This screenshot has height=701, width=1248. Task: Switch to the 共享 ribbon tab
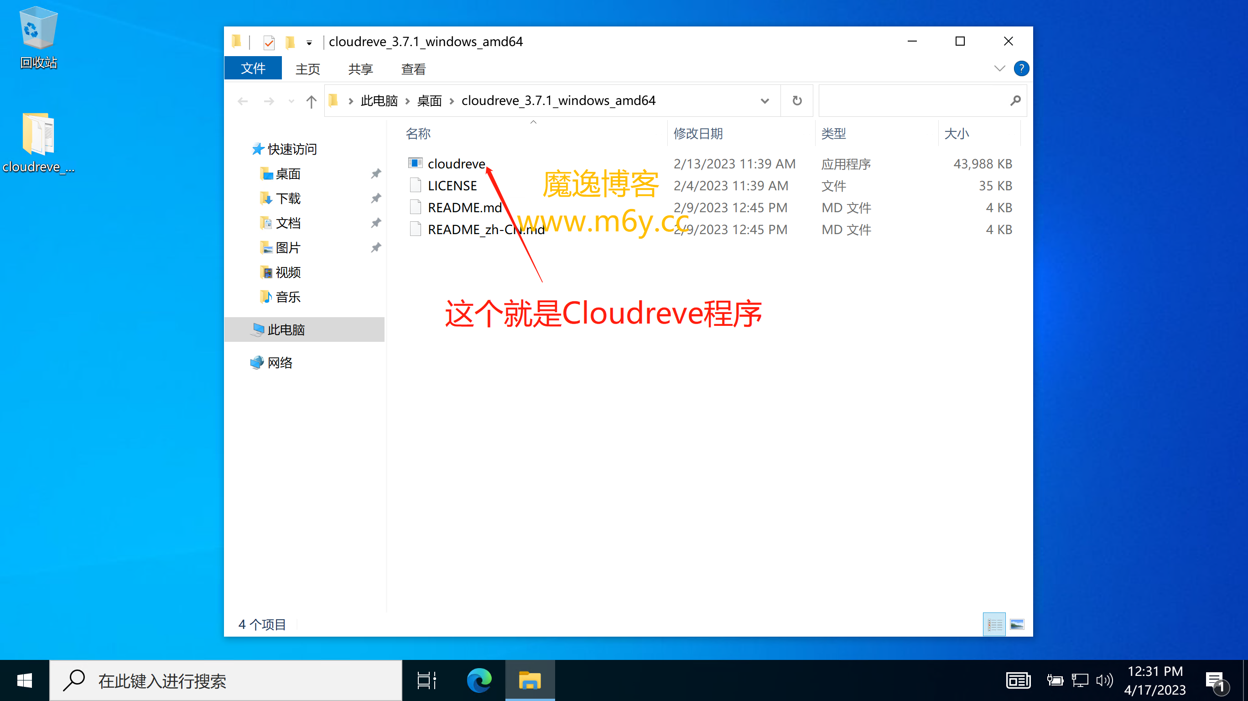pos(360,69)
